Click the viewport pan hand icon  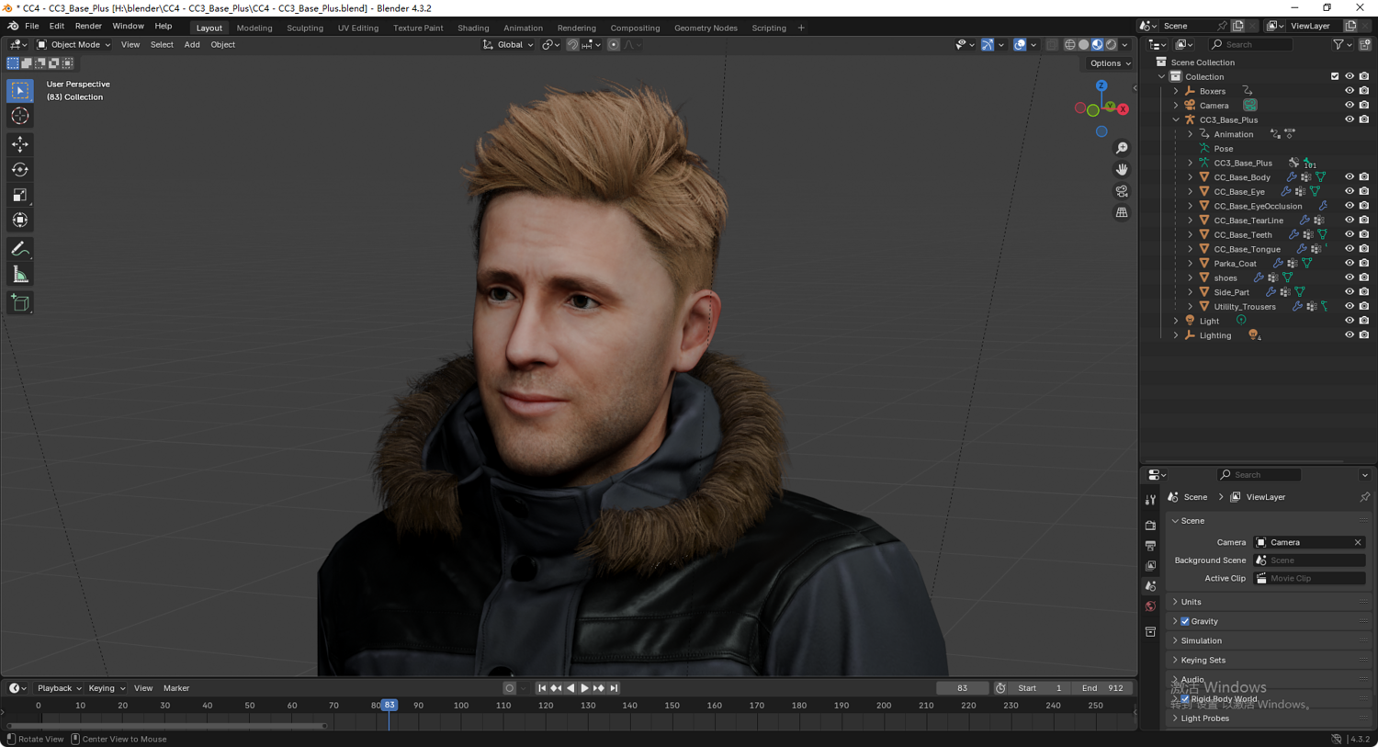click(1122, 169)
